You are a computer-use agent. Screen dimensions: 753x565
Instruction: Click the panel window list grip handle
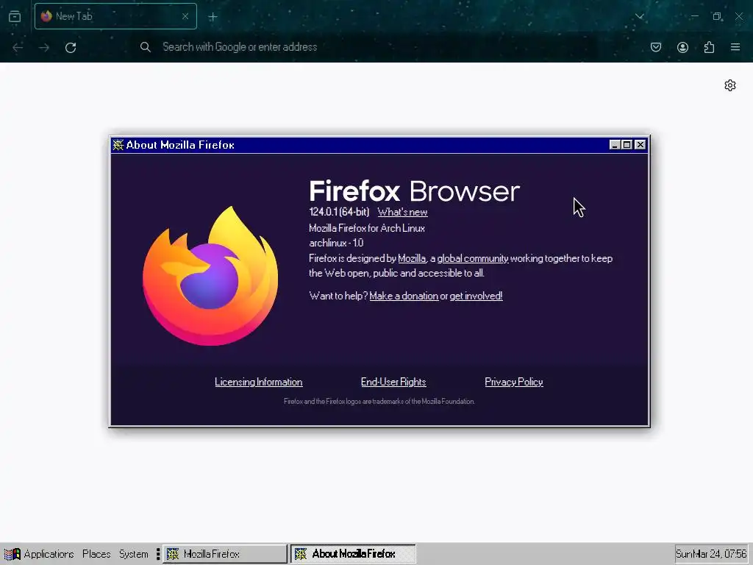point(158,554)
